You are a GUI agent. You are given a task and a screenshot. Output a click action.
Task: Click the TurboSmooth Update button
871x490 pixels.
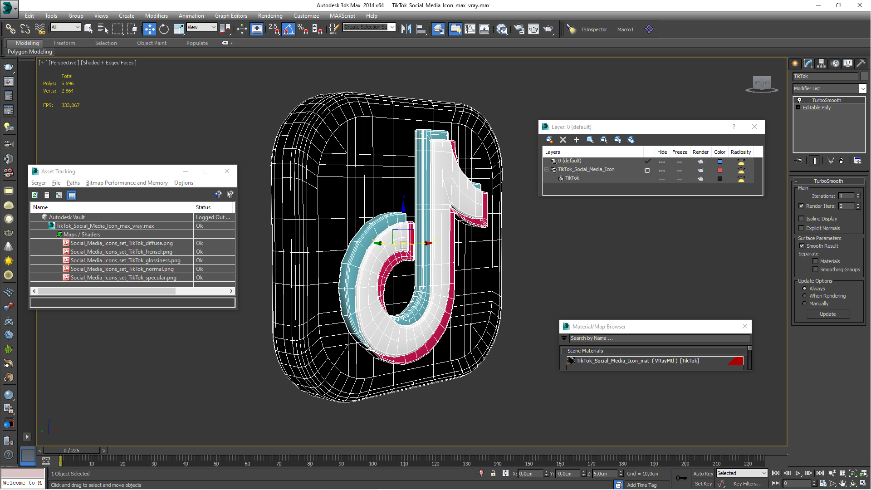coord(828,314)
